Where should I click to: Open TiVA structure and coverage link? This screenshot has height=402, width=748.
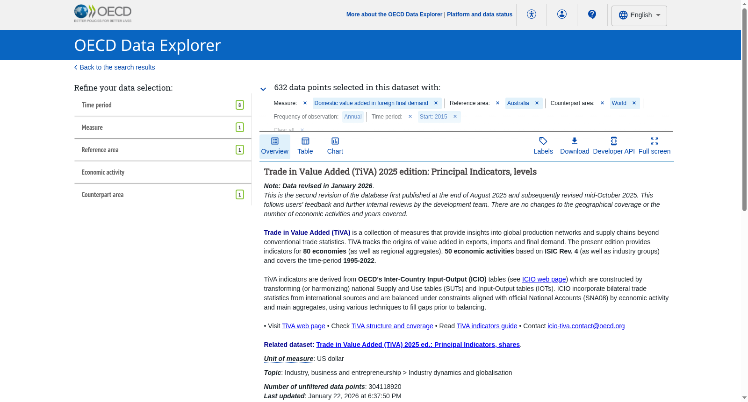click(392, 326)
